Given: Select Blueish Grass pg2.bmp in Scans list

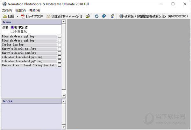Looking at the screenshot, I should pos(29,40).
